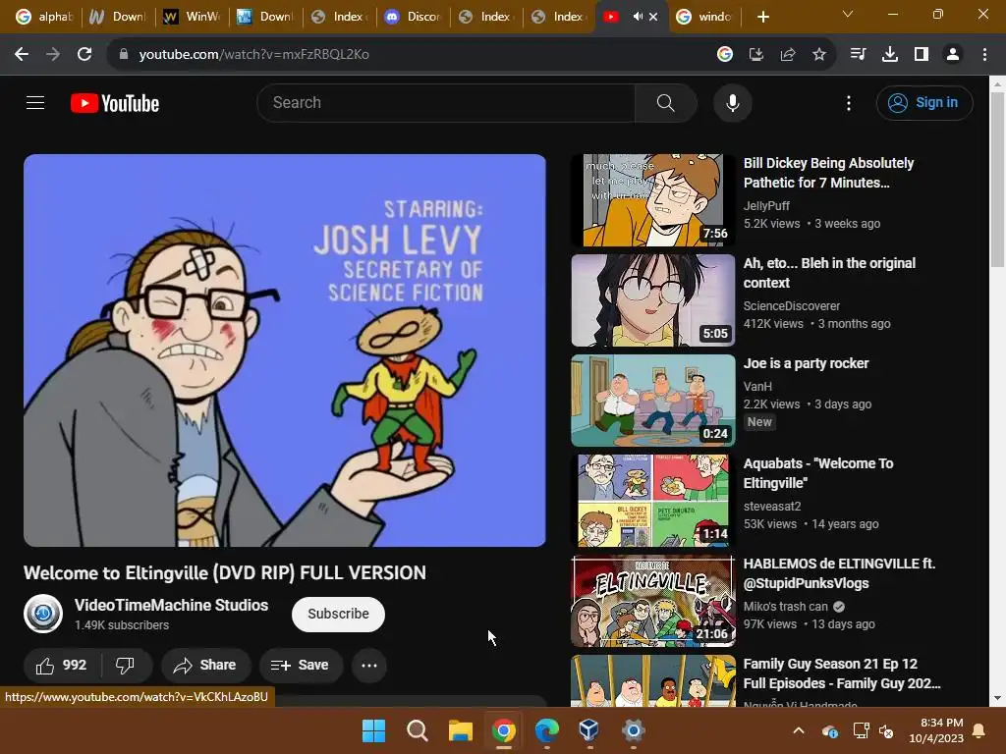Start voice search with the microphone
The height and width of the screenshot is (754, 1006).
coord(733,102)
